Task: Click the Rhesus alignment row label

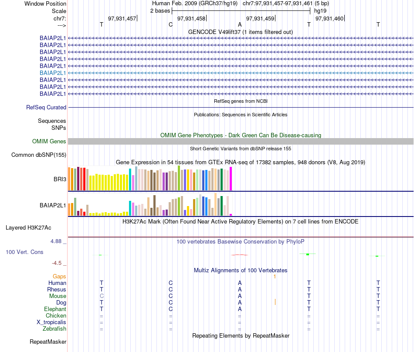Action: tap(57, 289)
